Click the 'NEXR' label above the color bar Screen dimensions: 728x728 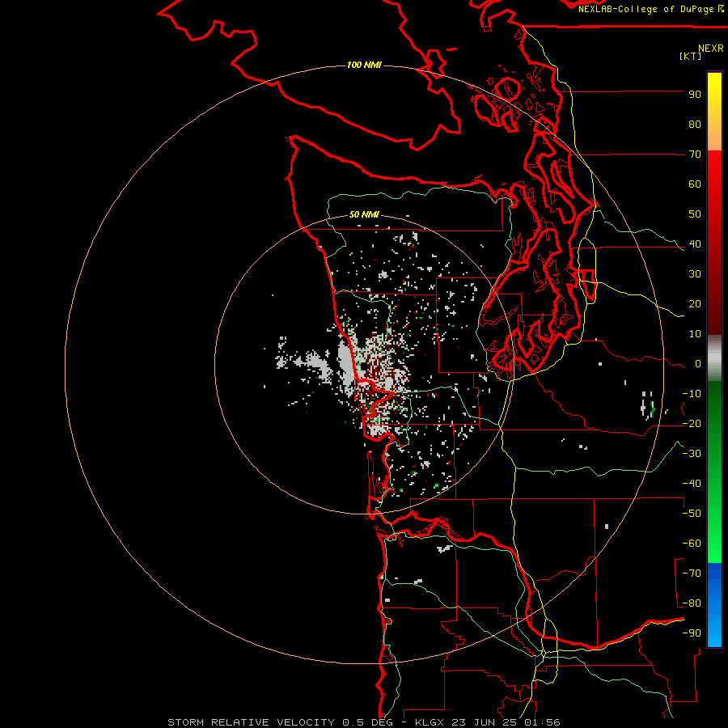(x=711, y=49)
